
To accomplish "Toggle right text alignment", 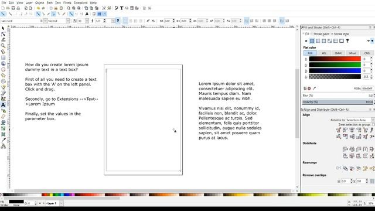I will pyautogui.click(x=135, y=21).
